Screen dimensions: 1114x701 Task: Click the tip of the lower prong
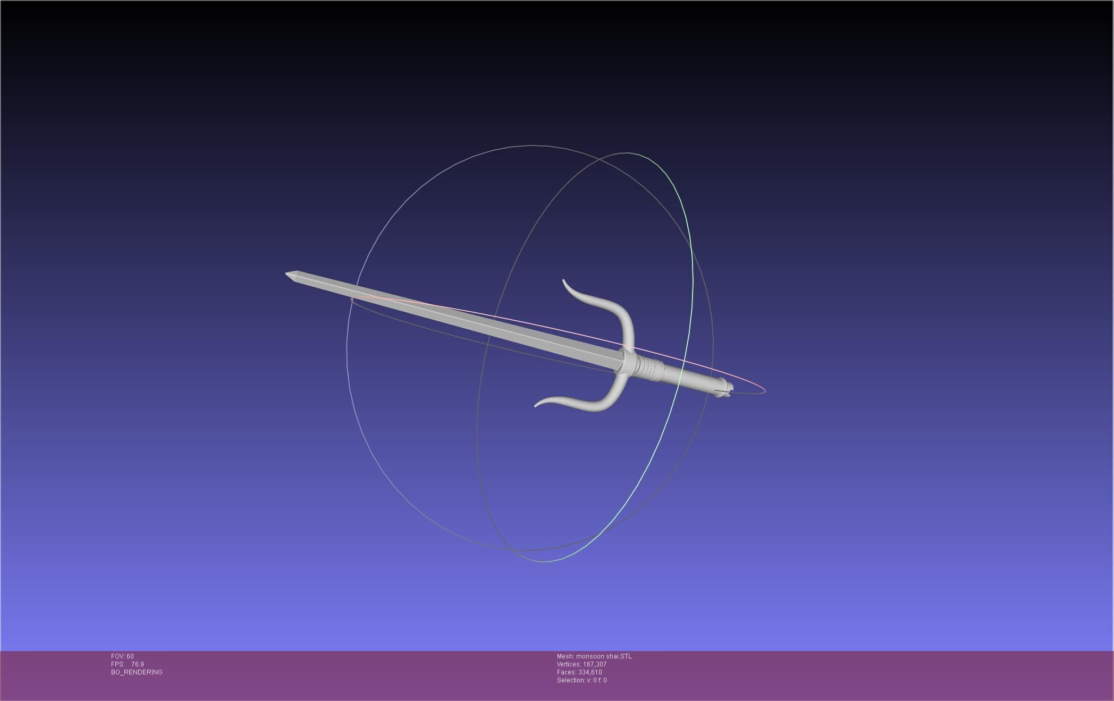tap(536, 406)
